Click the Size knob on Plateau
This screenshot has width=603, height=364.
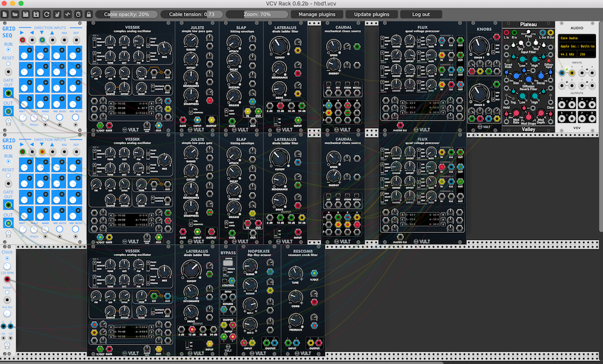516,76
